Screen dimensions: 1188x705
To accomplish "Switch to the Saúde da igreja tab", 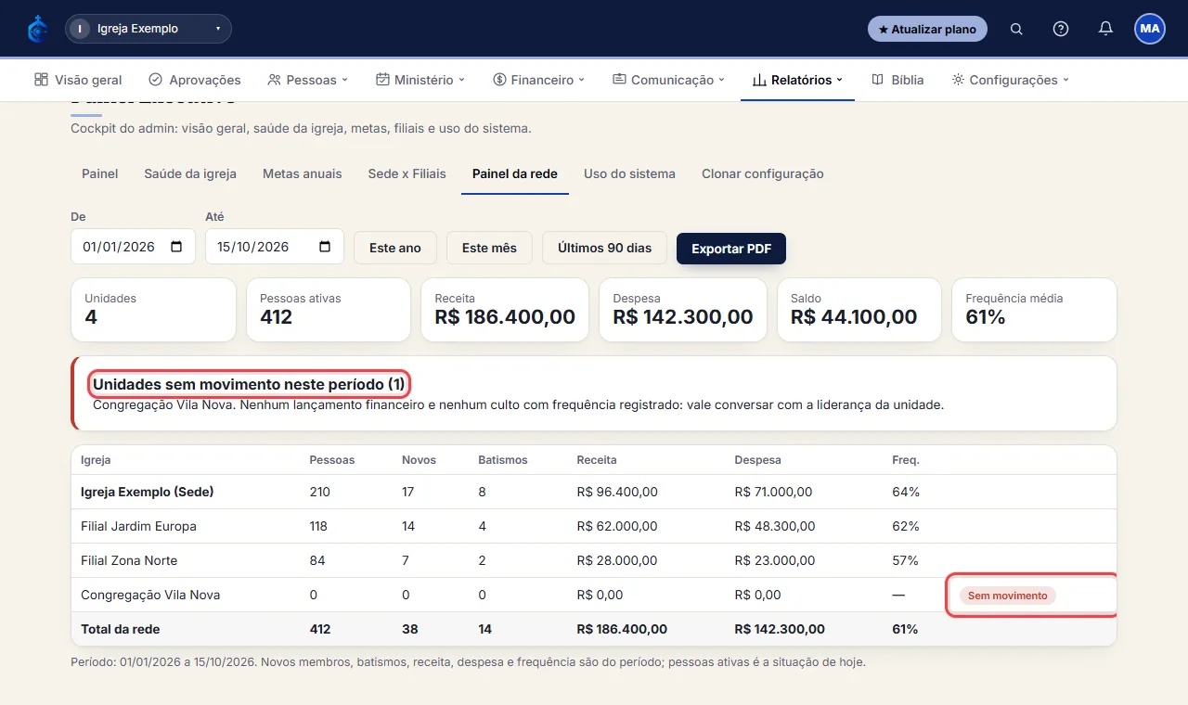I will coord(190,173).
